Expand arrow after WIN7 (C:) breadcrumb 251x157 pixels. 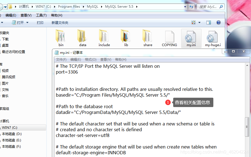55,7
